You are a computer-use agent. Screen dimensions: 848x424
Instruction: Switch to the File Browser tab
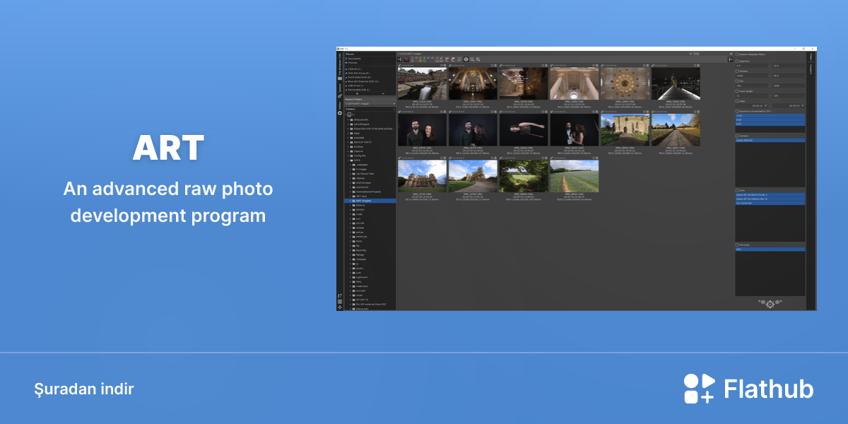[340, 64]
